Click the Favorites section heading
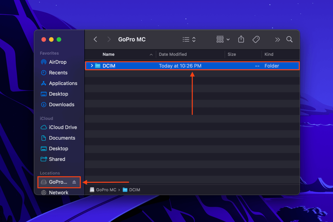This screenshot has width=333, height=222. tap(49, 53)
